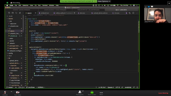
Task: Open the Code menu
Action: (11, 5)
